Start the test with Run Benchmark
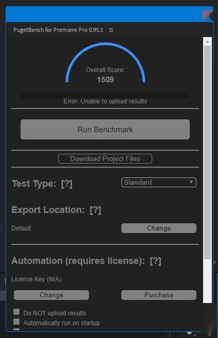 click(105, 129)
